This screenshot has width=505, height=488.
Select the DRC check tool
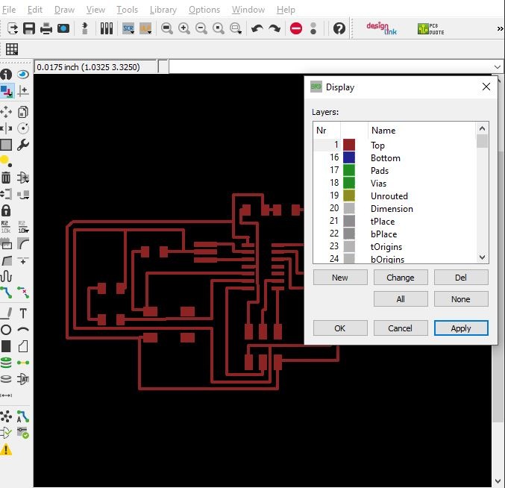pos(23,433)
